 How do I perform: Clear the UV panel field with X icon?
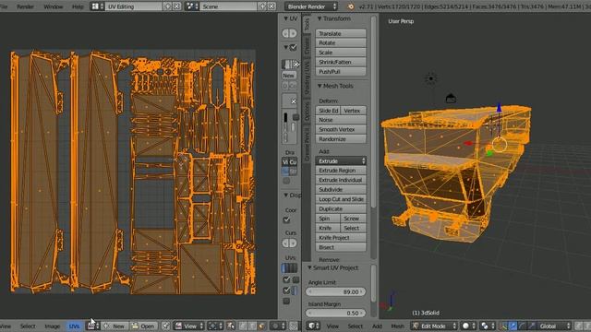pos(296,65)
